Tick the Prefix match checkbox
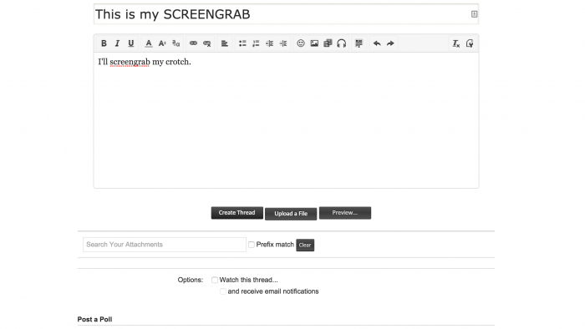This screenshot has width=585, height=329. [252, 245]
